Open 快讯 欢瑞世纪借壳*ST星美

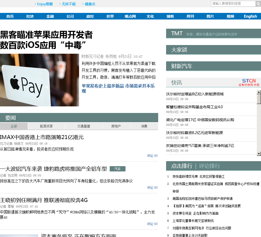200,146
